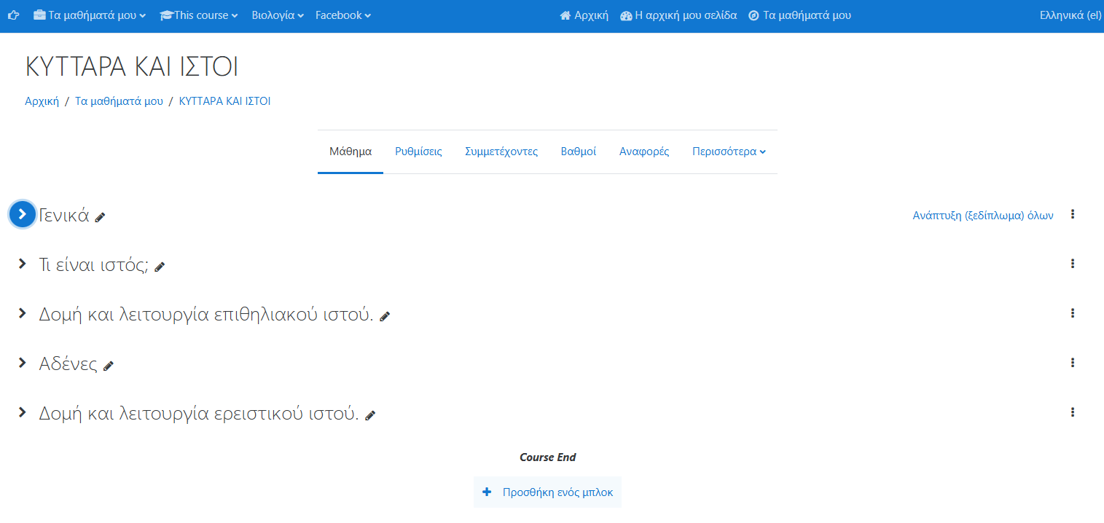Edit the title Δομή και λειτουργία ερειστικού ιστού
Screen dimensions: 1104x523
click(370, 415)
